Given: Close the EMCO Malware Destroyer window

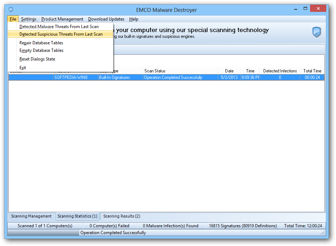Looking at the screenshot, I should point(318,9).
